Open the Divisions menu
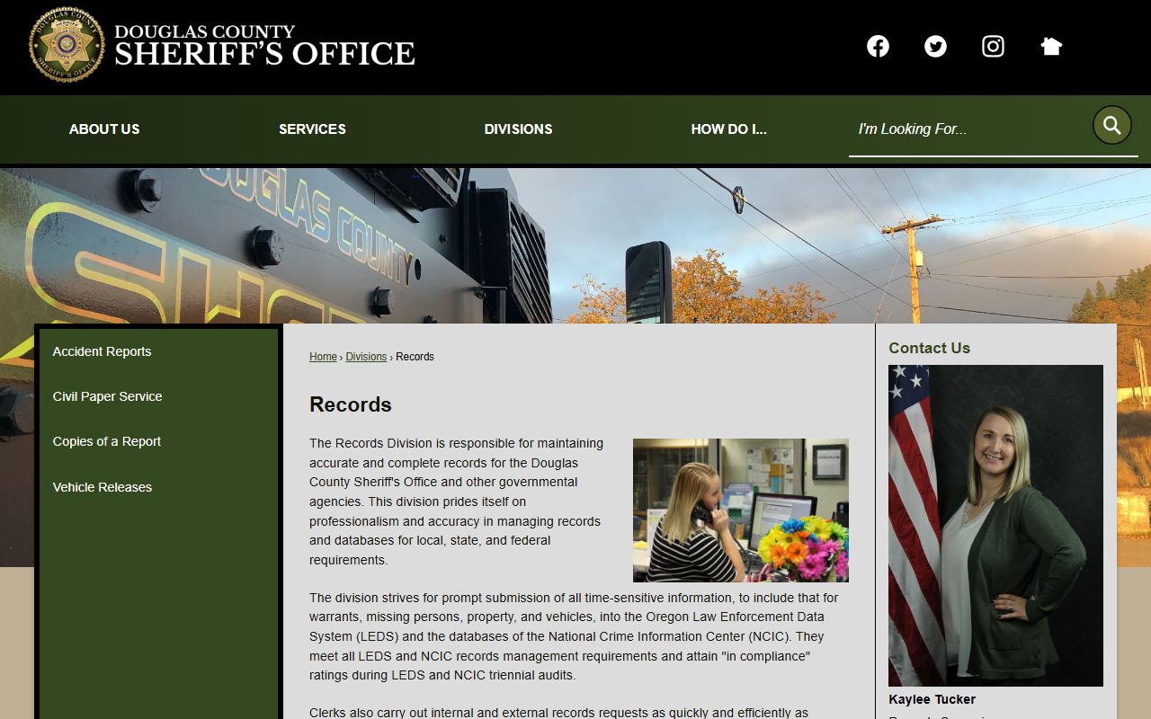The width and height of the screenshot is (1151, 719). pos(518,129)
